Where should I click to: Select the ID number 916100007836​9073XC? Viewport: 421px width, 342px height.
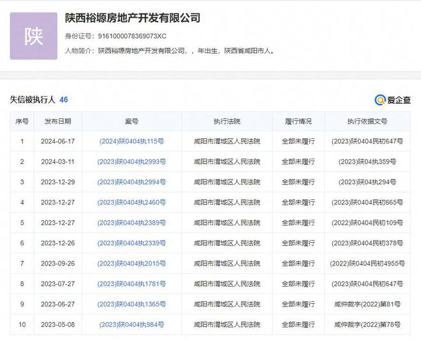click(132, 36)
